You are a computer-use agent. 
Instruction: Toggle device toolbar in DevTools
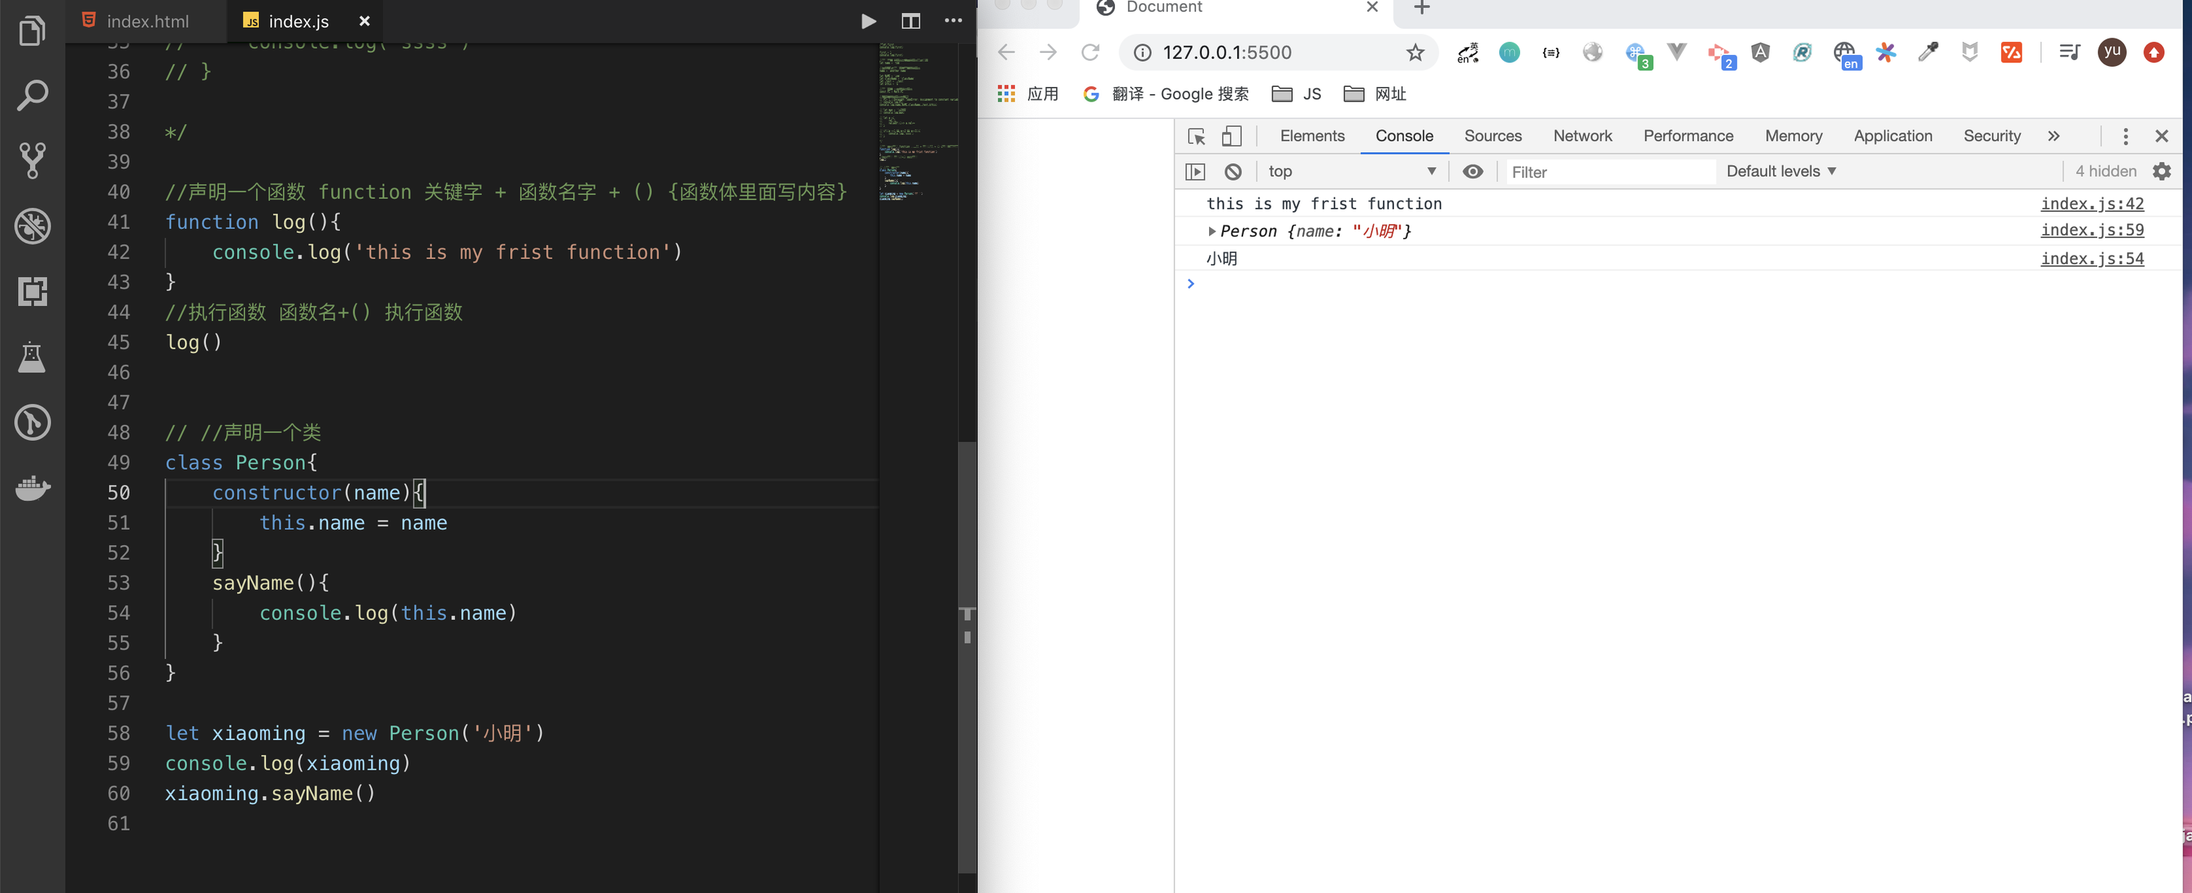pyautogui.click(x=1232, y=136)
